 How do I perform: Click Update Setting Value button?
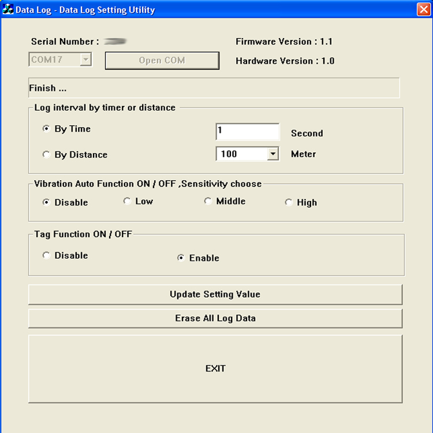point(215,294)
